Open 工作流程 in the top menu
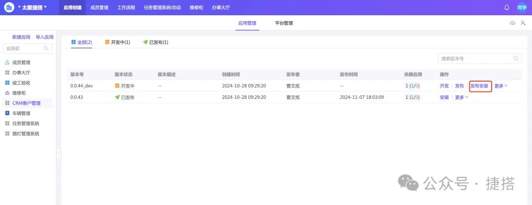Viewport: 532px width, 205px height. pos(126,7)
